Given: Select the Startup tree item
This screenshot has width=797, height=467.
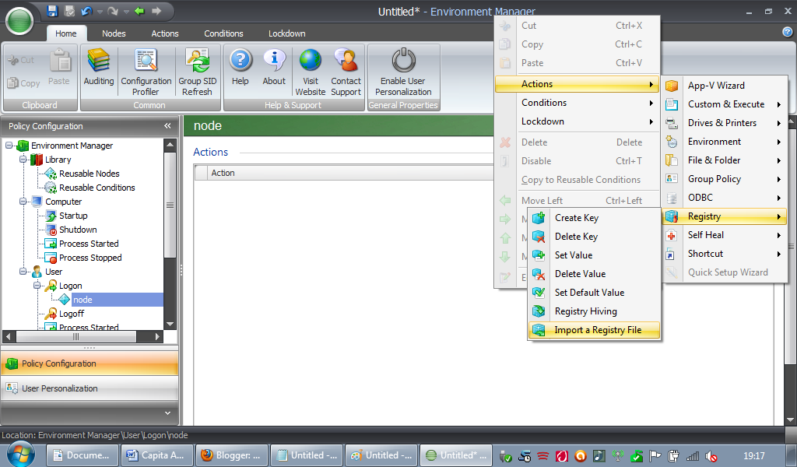Looking at the screenshot, I should (73, 216).
